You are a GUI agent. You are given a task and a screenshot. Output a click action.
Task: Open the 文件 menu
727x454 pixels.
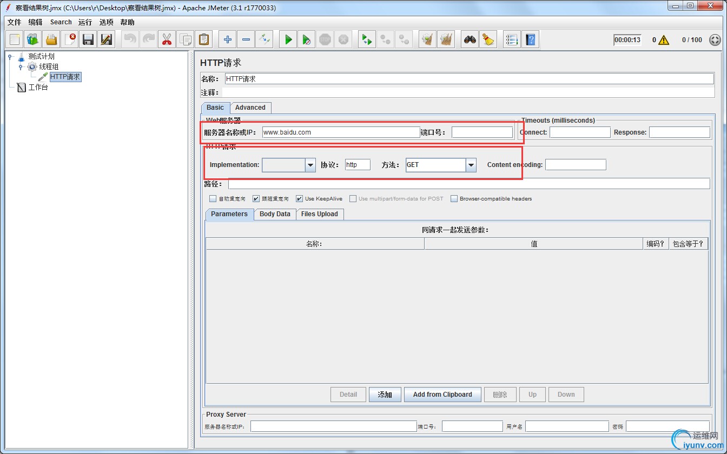coord(14,22)
